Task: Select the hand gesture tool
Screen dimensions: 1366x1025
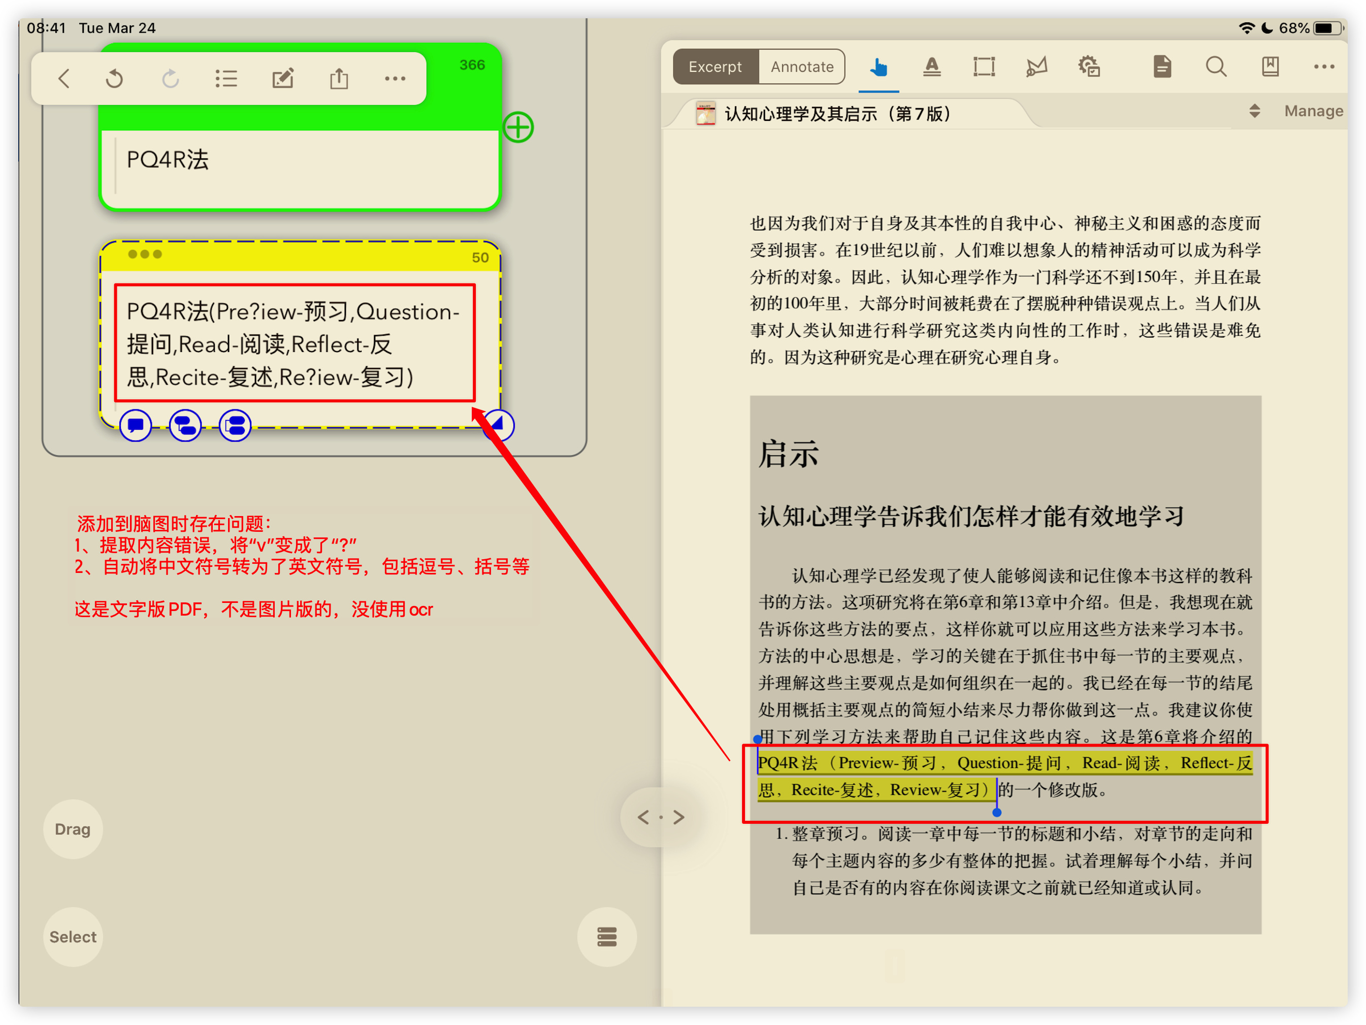Action: (x=878, y=67)
